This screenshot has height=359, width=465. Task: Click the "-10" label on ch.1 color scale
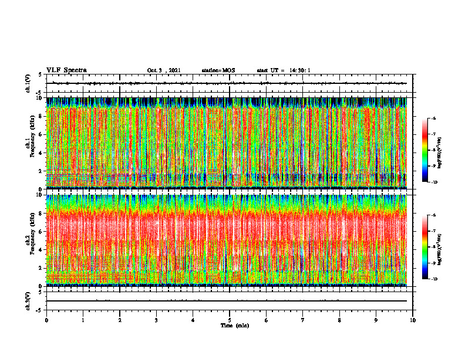pyautogui.click(x=434, y=182)
